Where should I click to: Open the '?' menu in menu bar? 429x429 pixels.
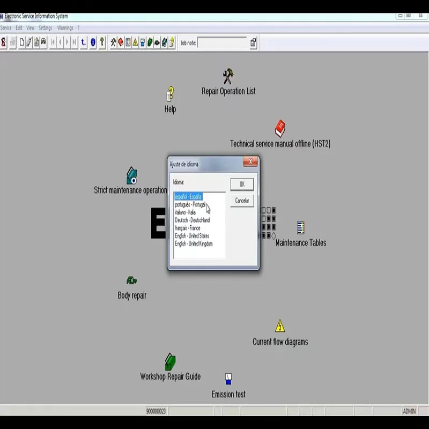[x=78, y=28]
